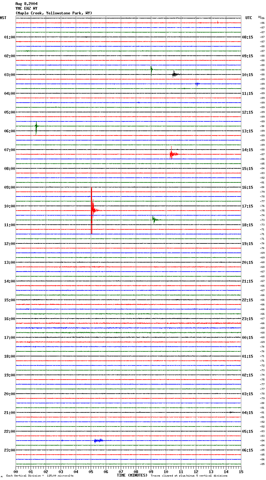The height and width of the screenshot is (480, 266).
Task: Click the blue event on the 03:30 trace
Action: 197,84
